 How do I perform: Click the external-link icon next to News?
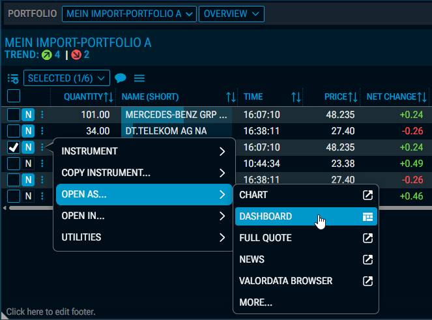click(x=367, y=259)
